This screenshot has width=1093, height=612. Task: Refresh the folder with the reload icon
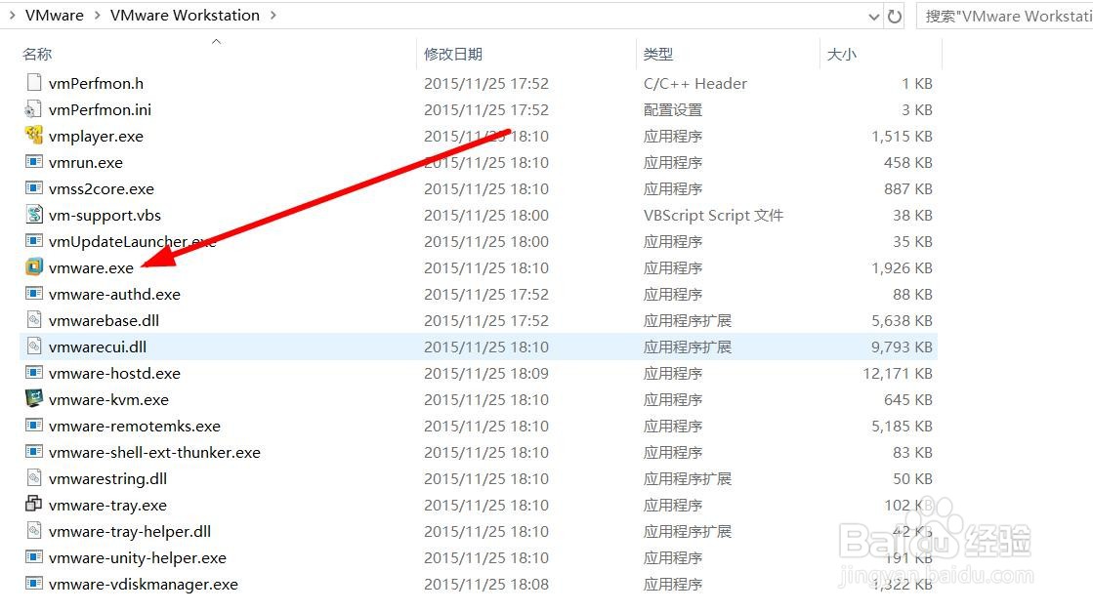895,16
